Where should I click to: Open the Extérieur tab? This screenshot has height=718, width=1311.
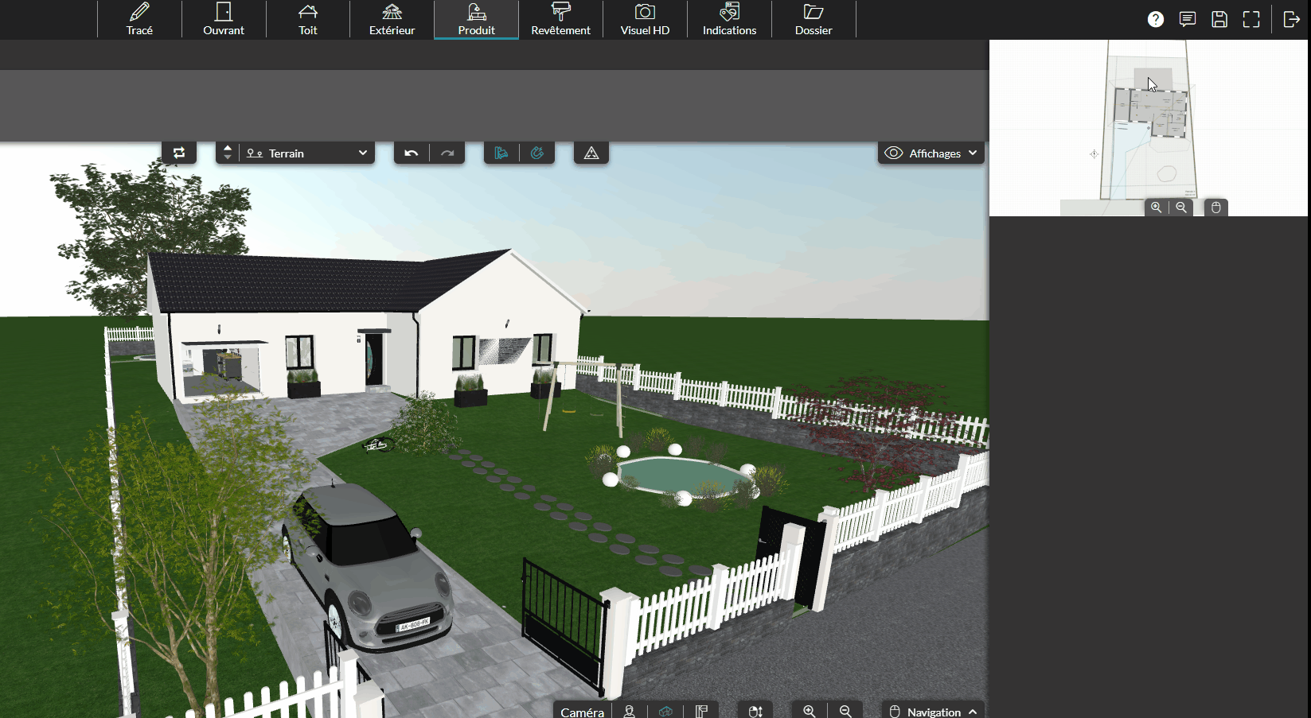coord(392,20)
